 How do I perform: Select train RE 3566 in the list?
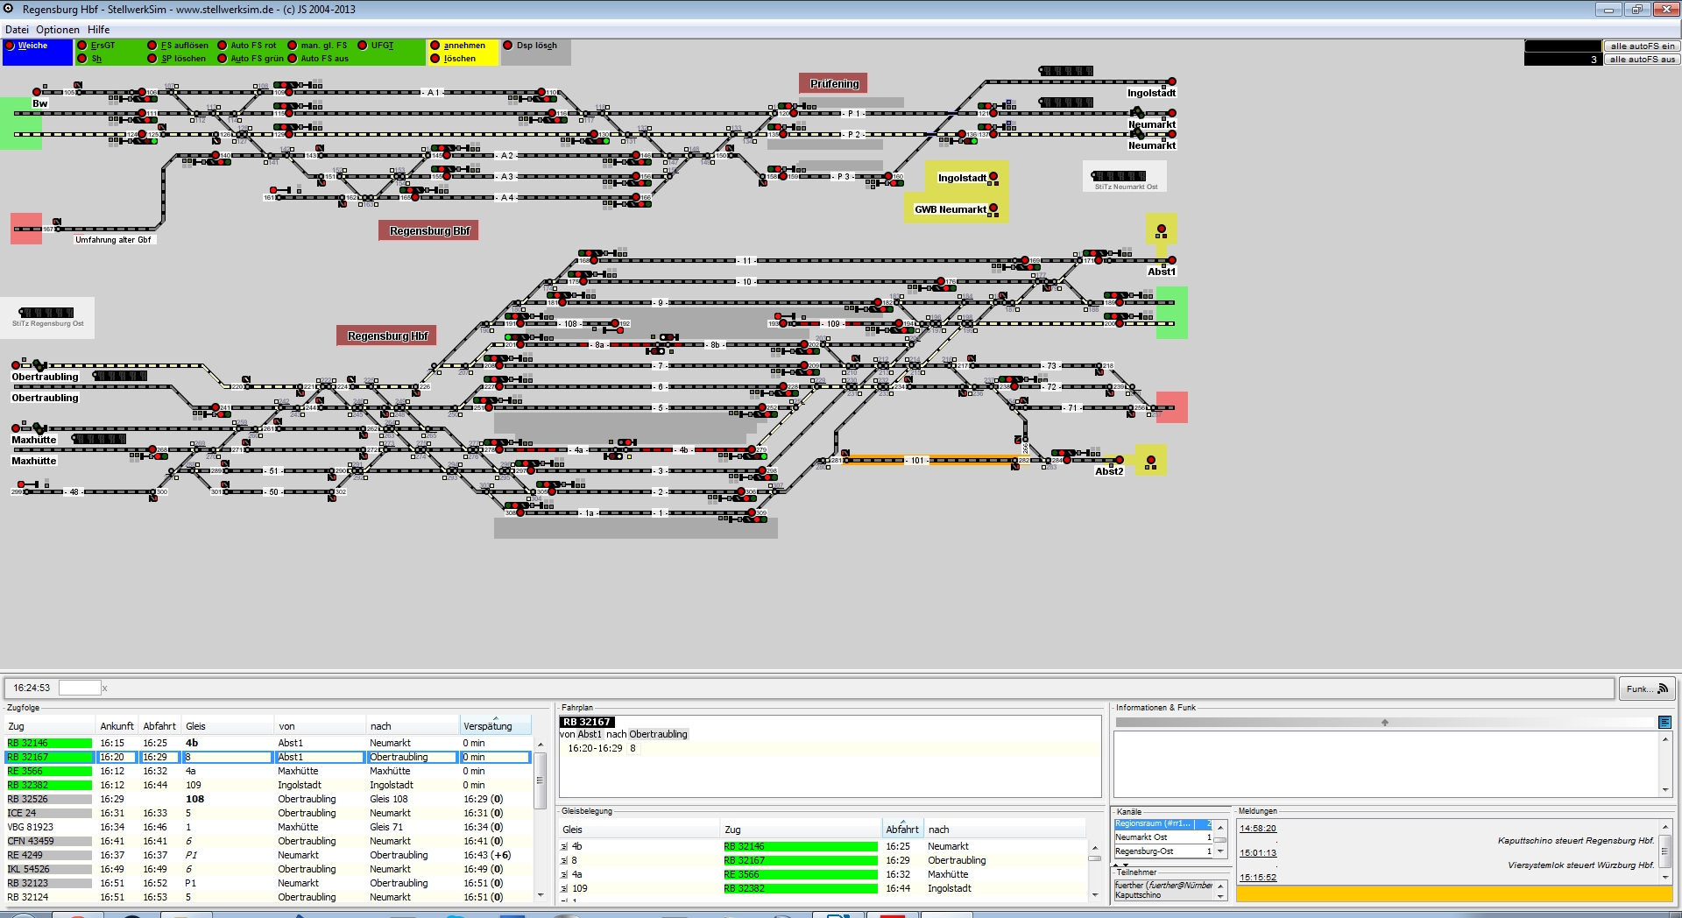click(268, 772)
